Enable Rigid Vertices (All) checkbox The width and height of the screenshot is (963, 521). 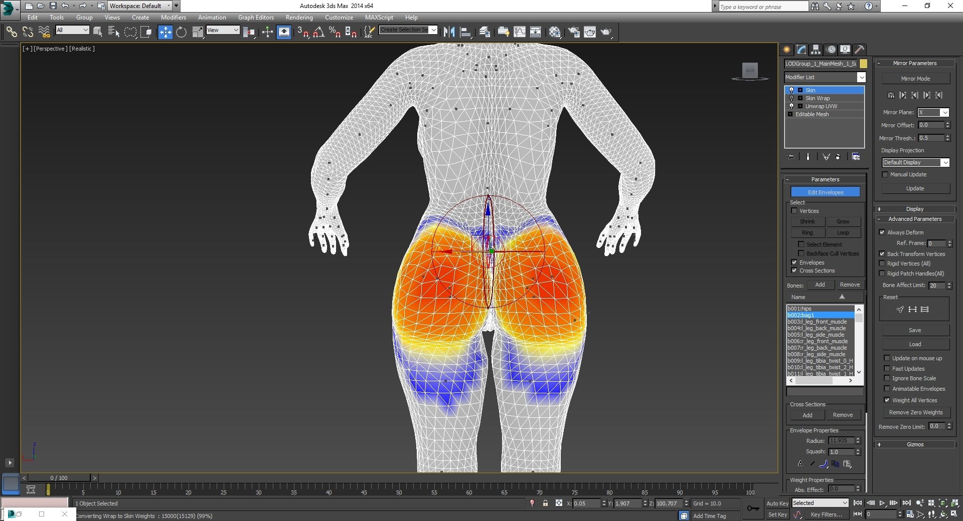pyautogui.click(x=882, y=264)
